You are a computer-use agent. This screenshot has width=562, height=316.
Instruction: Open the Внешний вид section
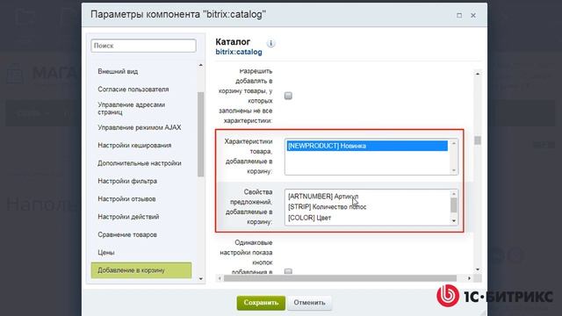[x=118, y=71]
